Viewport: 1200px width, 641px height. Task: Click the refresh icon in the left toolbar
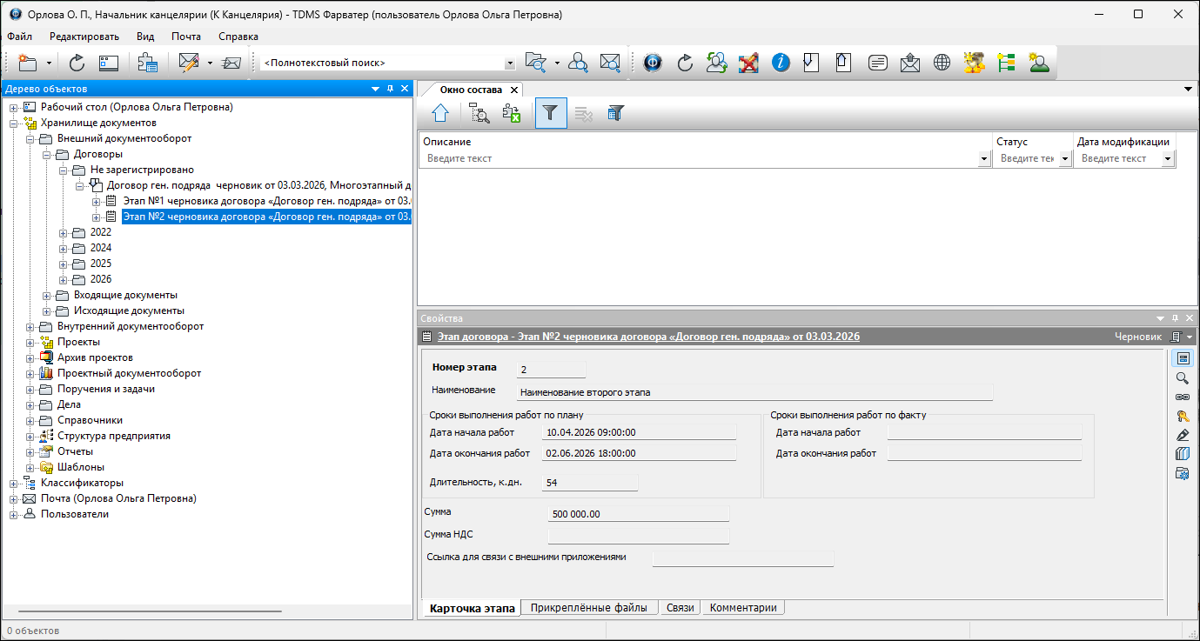tap(77, 63)
